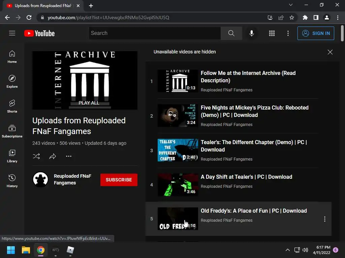This screenshot has width=345, height=258.
Task: Start voice search with microphone icon
Action: [251, 33]
